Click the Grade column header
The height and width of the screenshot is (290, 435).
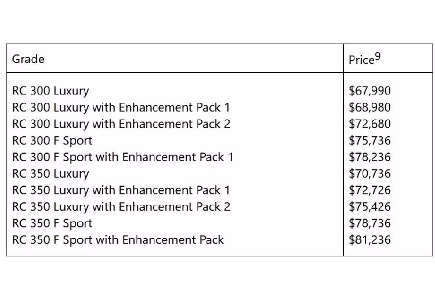(x=28, y=59)
